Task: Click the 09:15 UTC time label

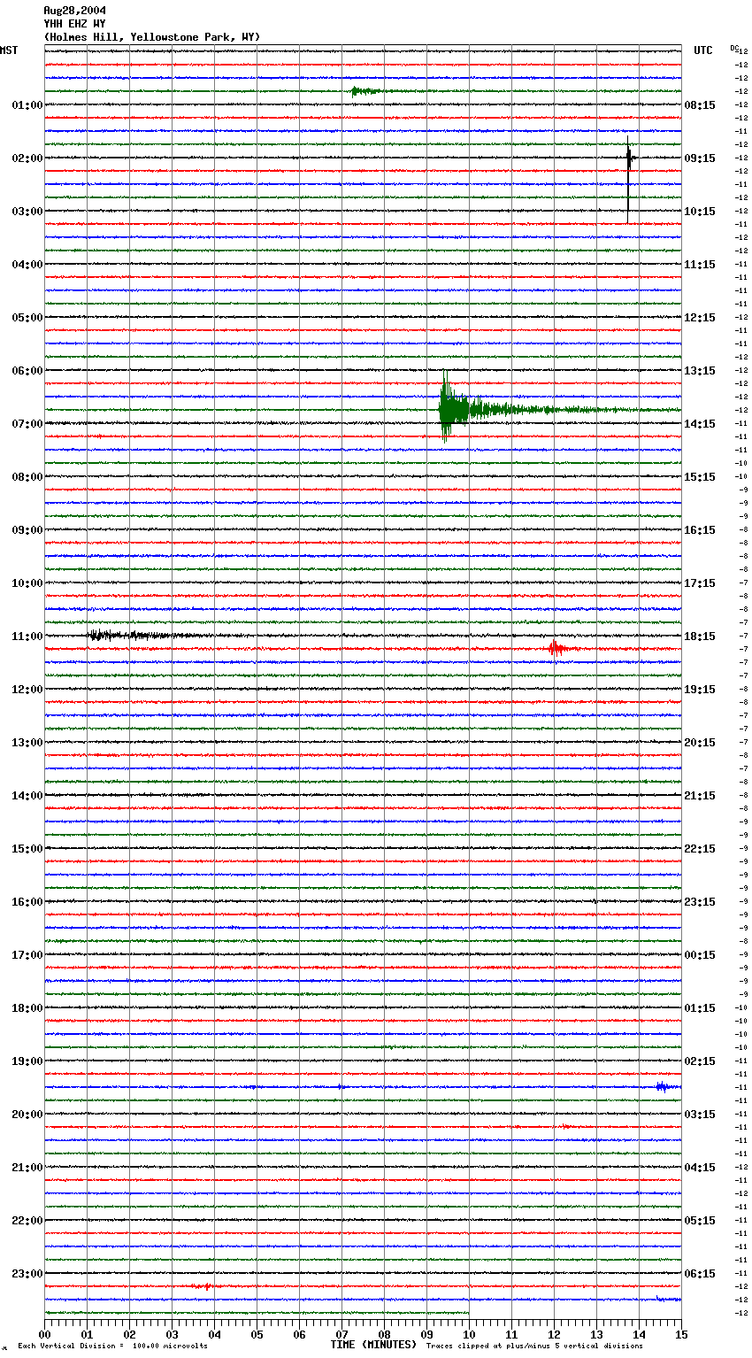Action: tap(700, 158)
